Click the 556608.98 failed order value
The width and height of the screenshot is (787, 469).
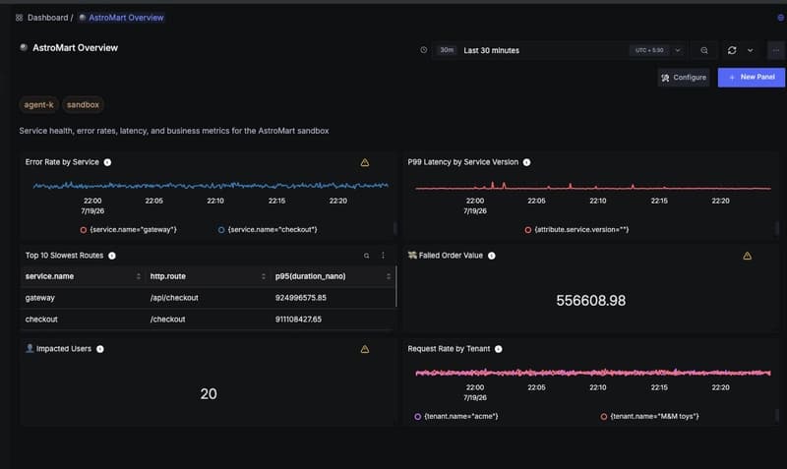pos(591,301)
